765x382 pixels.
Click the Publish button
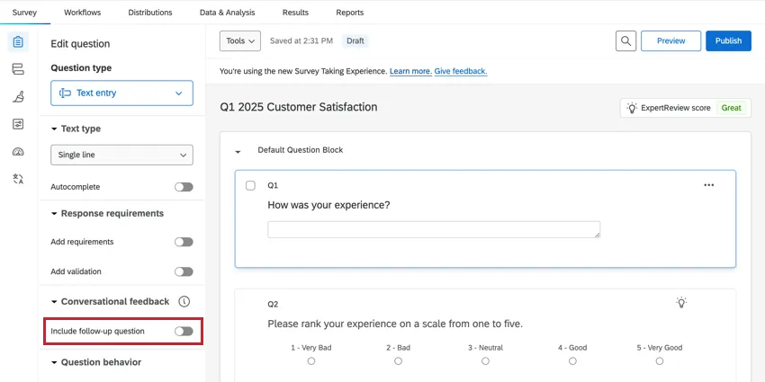728,40
